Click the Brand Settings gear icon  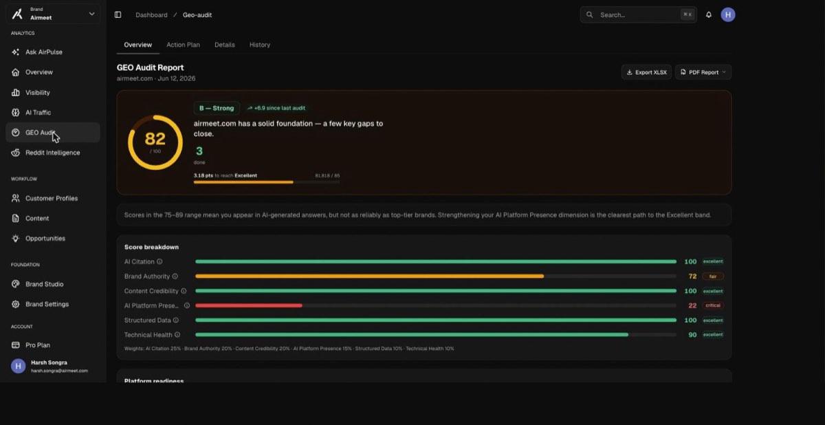click(16, 304)
